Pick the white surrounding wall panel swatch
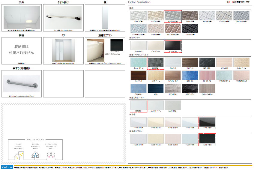Screen dimensions: 254x170 [x=139, y=105]
